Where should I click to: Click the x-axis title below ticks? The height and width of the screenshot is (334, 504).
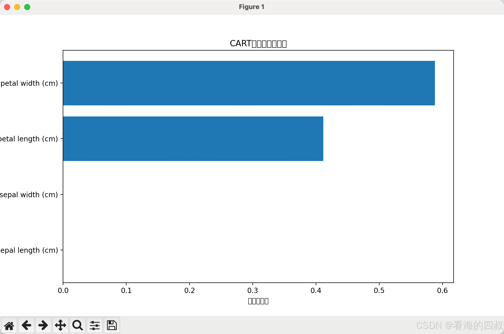258,301
